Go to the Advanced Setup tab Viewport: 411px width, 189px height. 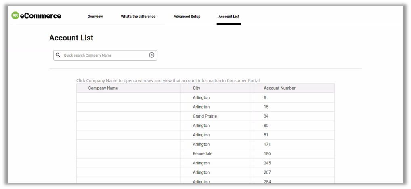pos(187,17)
